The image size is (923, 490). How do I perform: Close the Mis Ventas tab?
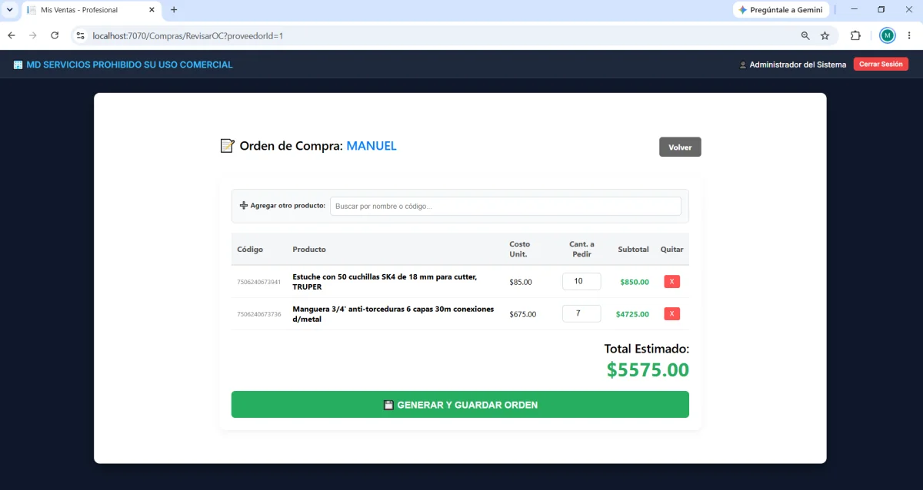coord(152,10)
